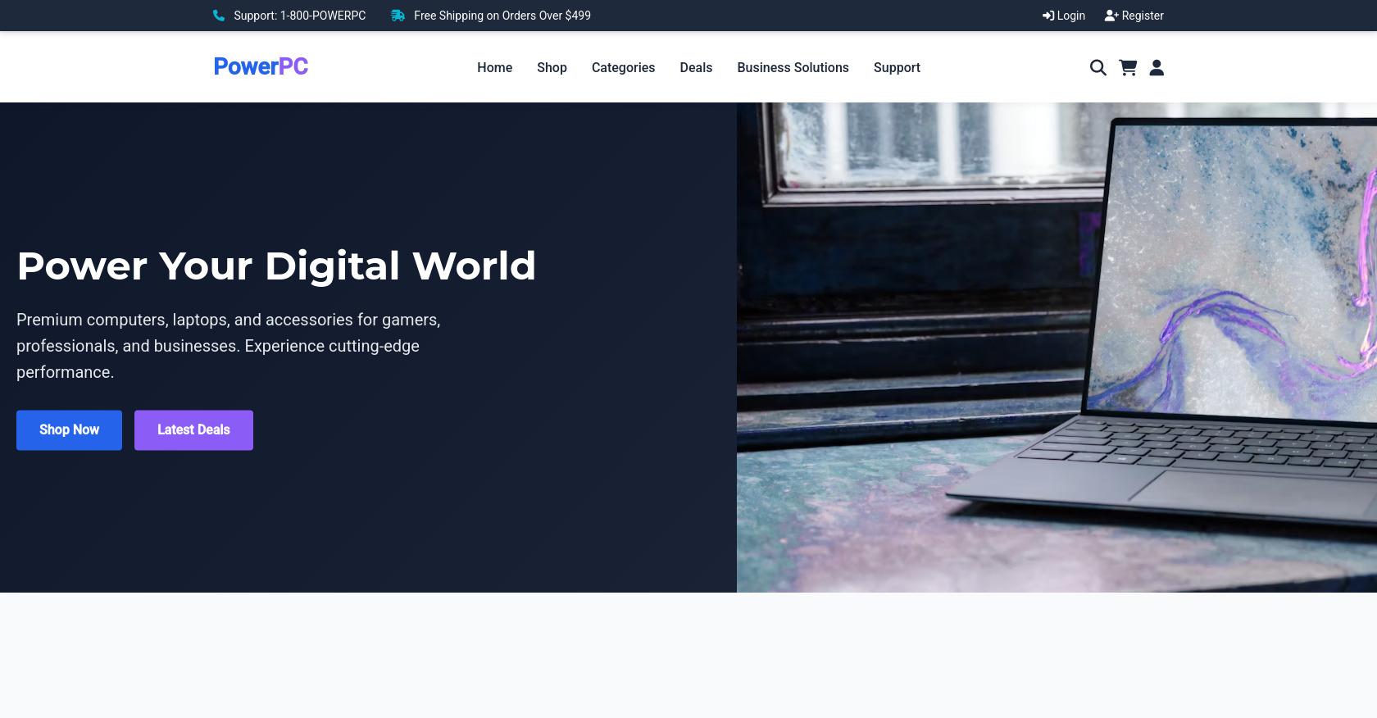Navigate to Business Solutions
1377x718 pixels.
click(x=793, y=68)
